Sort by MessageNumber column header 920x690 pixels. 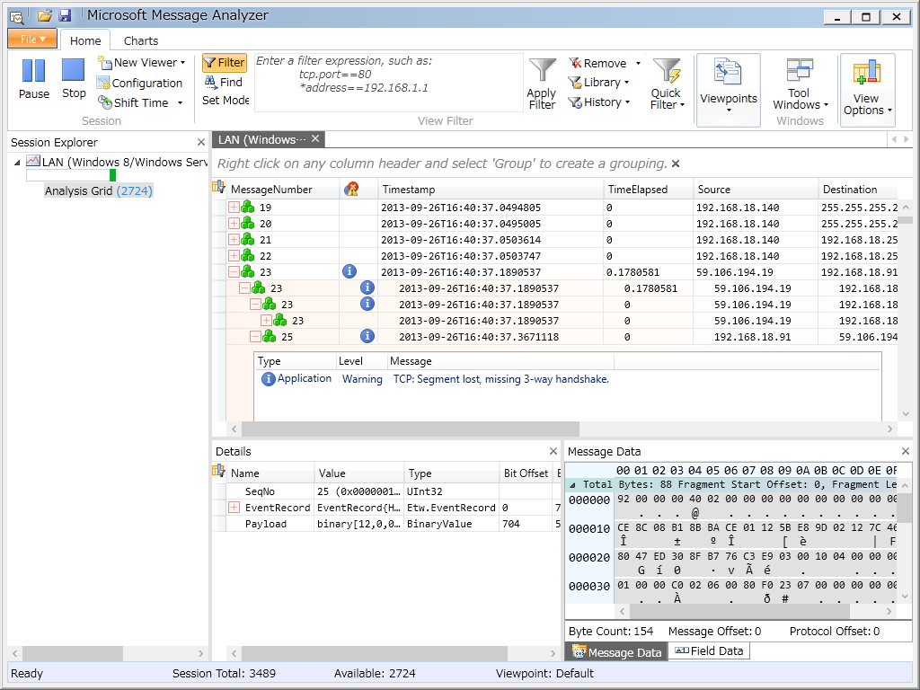[x=283, y=190]
